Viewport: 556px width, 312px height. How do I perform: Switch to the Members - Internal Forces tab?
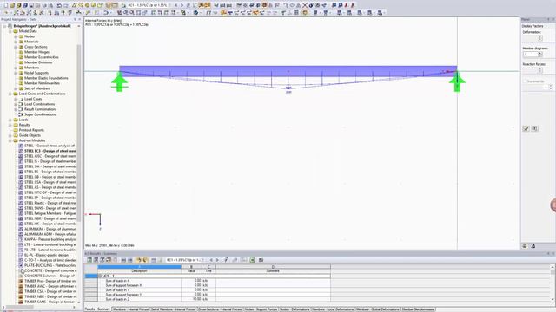[130, 309]
